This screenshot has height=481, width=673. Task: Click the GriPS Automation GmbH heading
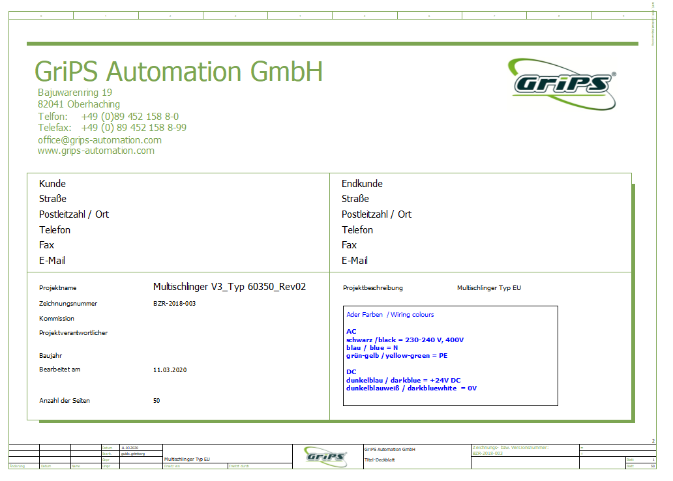point(179,71)
